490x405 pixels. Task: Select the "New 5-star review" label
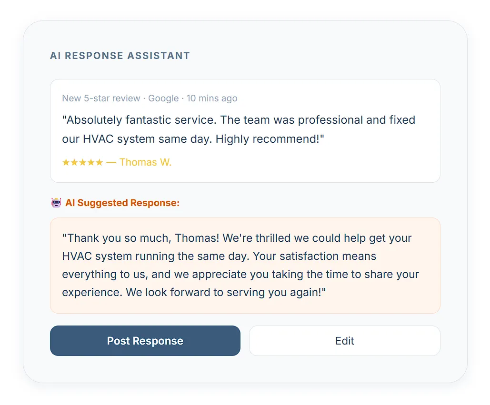click(x=101, y=99)
